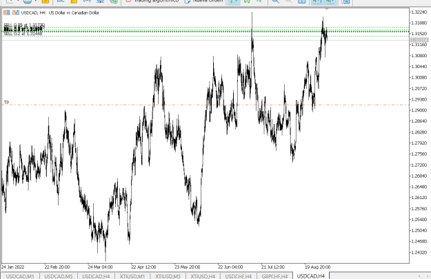Click the 1.31520 price label on the axis

419,34
